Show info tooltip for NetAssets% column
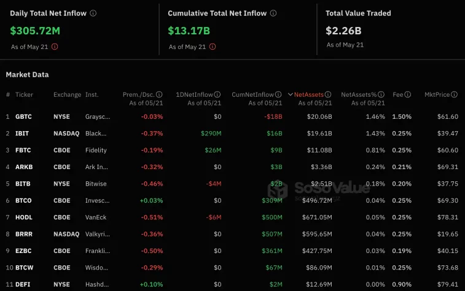The image size is (465, 291). pyautogui.click(x=381, y=95)
